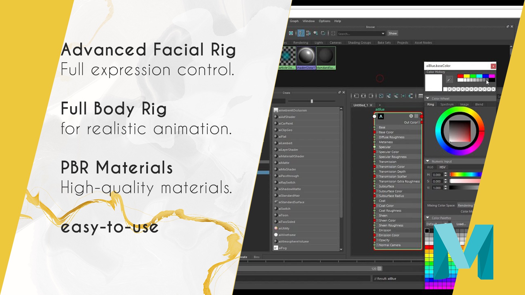Select aiStandardSurface in the Create list
The width and height of the screenshot is (525, 295).
point(291,202)
